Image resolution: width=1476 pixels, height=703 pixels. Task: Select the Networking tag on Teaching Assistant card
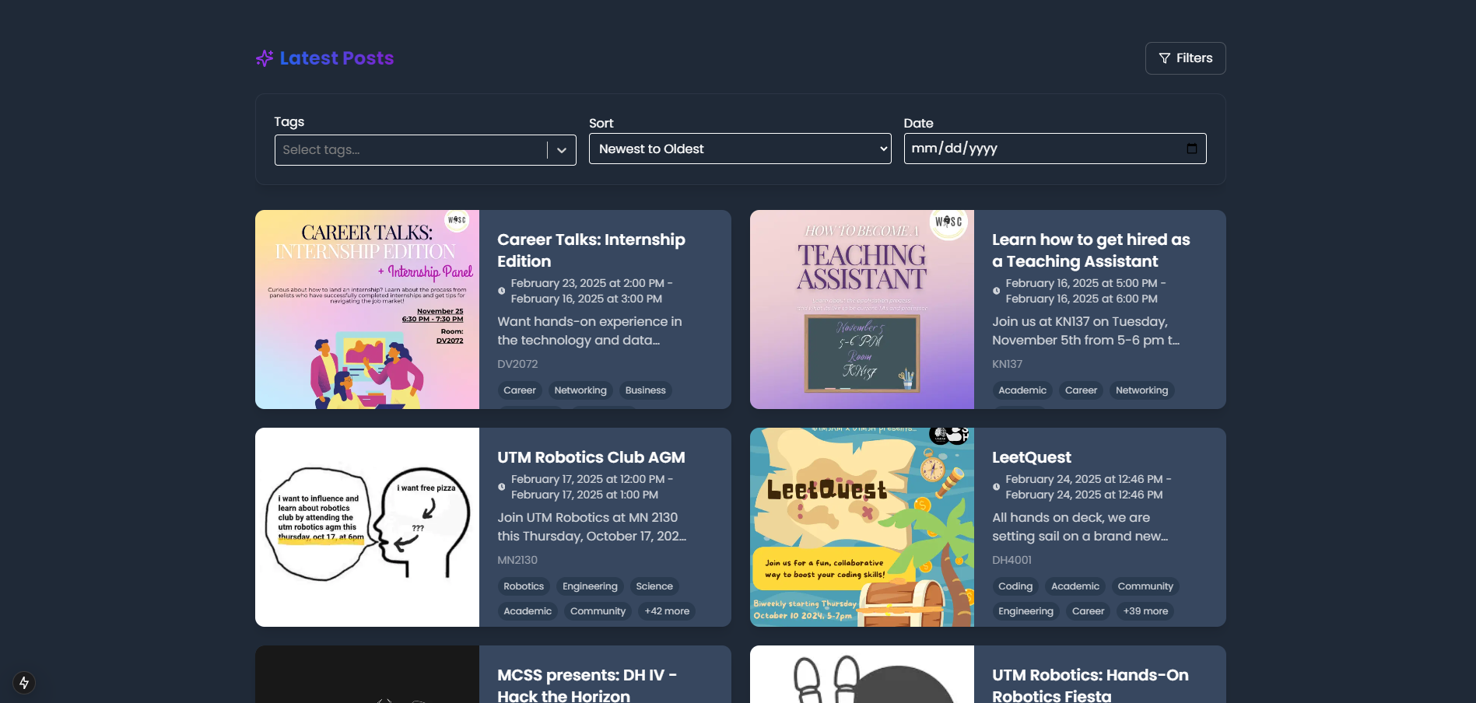coord(1141,390)
